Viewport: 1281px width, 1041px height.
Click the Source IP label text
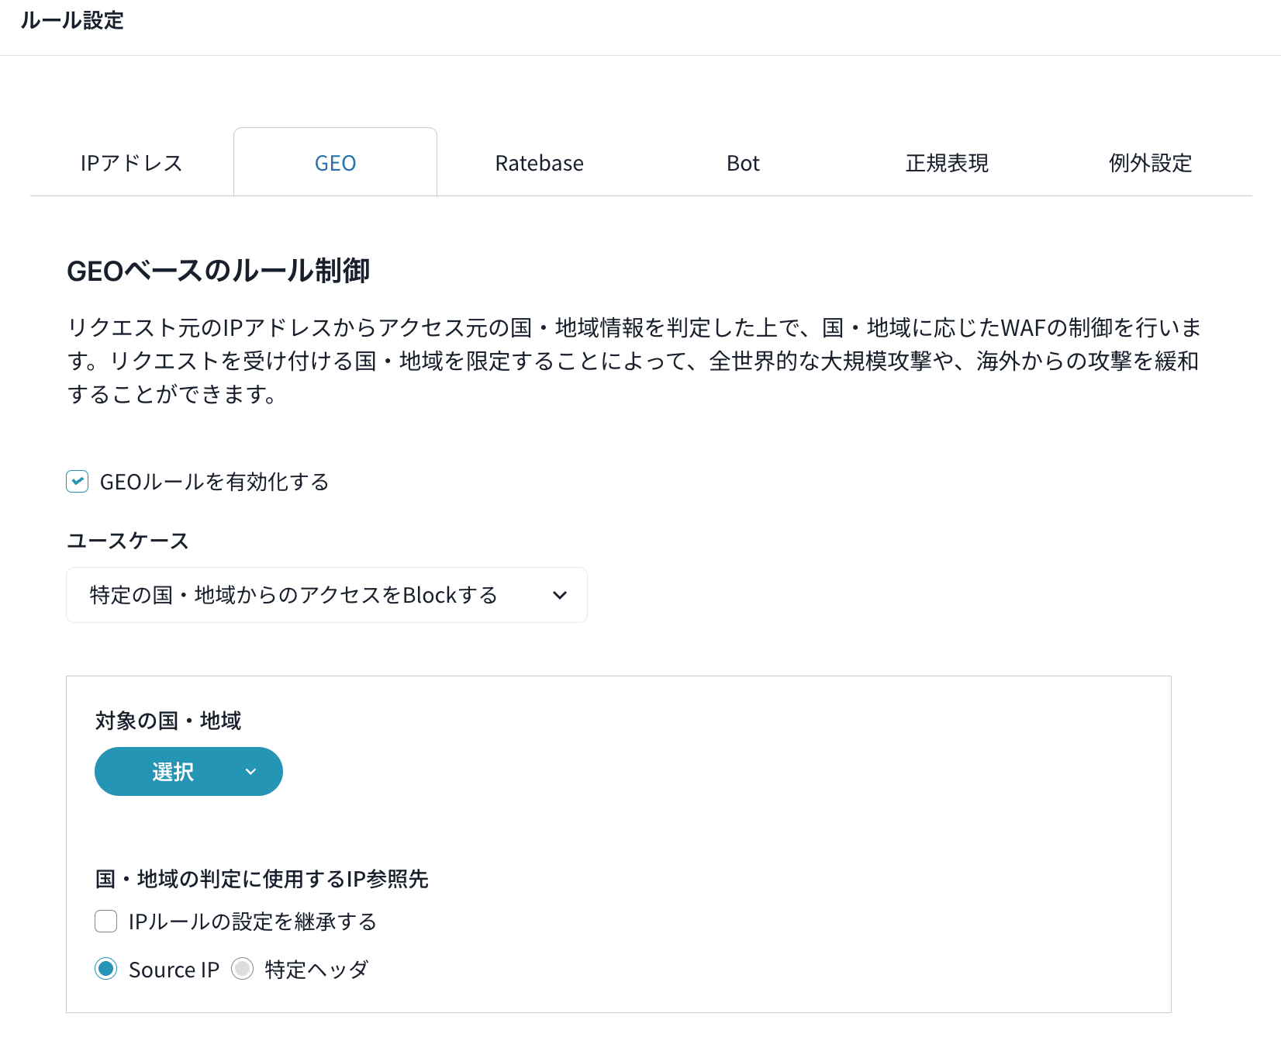174,970
